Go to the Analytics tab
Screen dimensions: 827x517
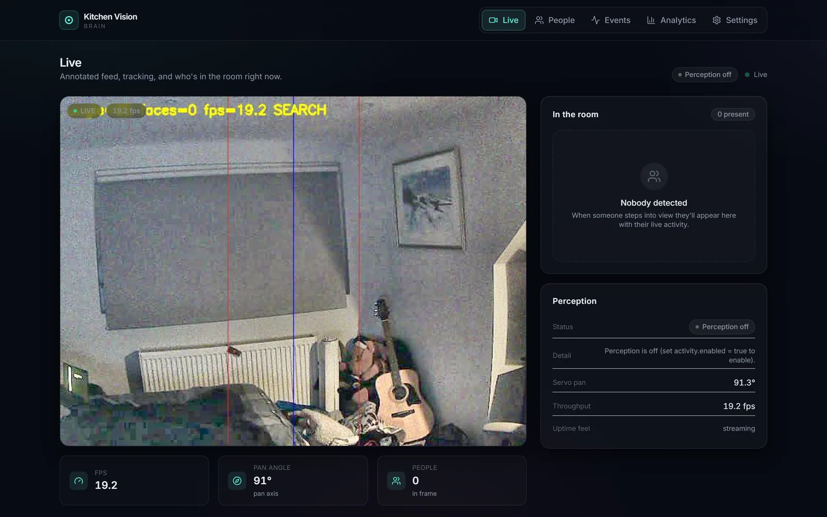[671, 20]
